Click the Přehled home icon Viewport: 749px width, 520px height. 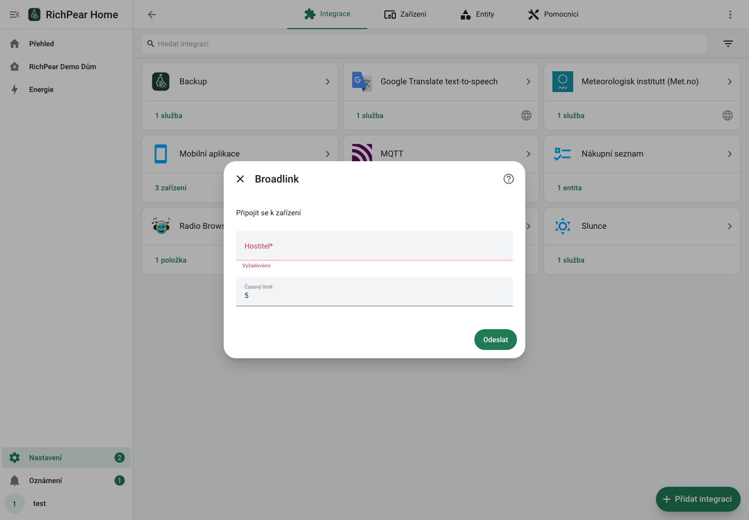click(15, 44)
